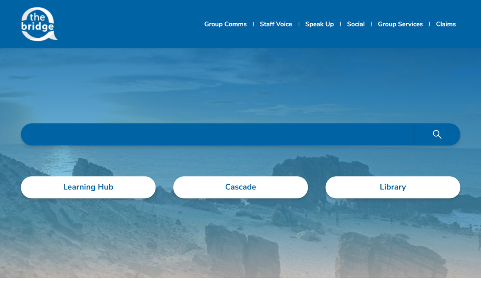The image size is (481, 281).
Task: Launch Cascade from the quick links
Action: [240, 187]
